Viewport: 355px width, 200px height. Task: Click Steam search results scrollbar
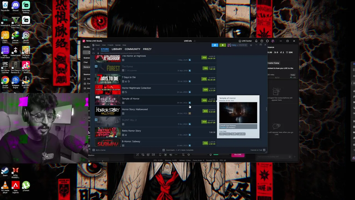click(x=267, y=109)
